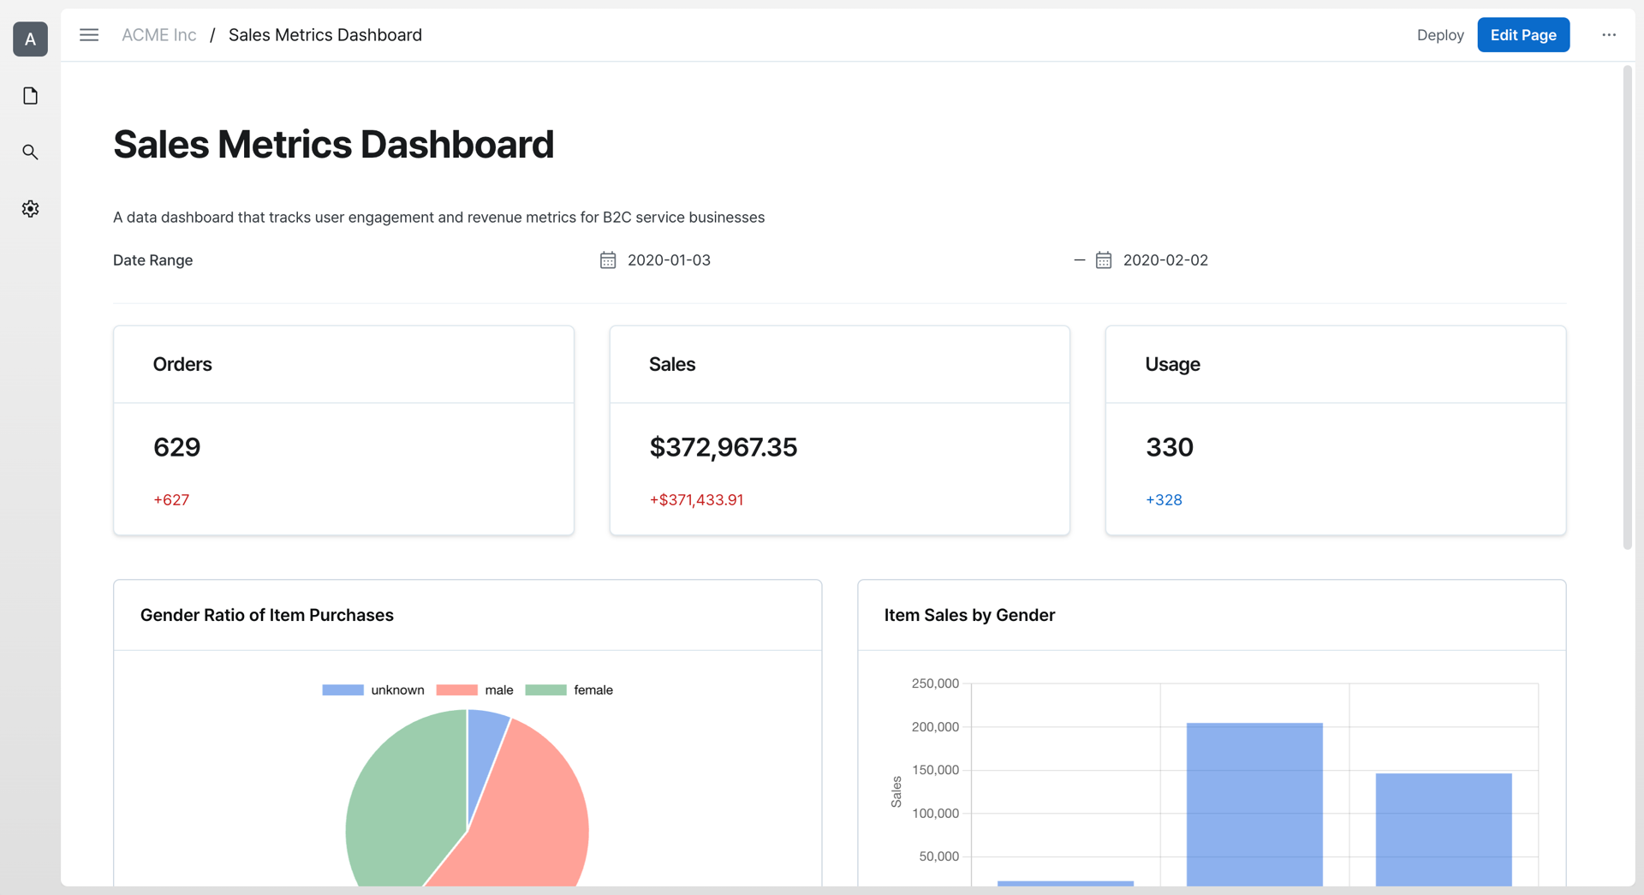Open the more options ellipsis menu
The width and height of the screenshot is (1644, 895).
(1609, 35)
